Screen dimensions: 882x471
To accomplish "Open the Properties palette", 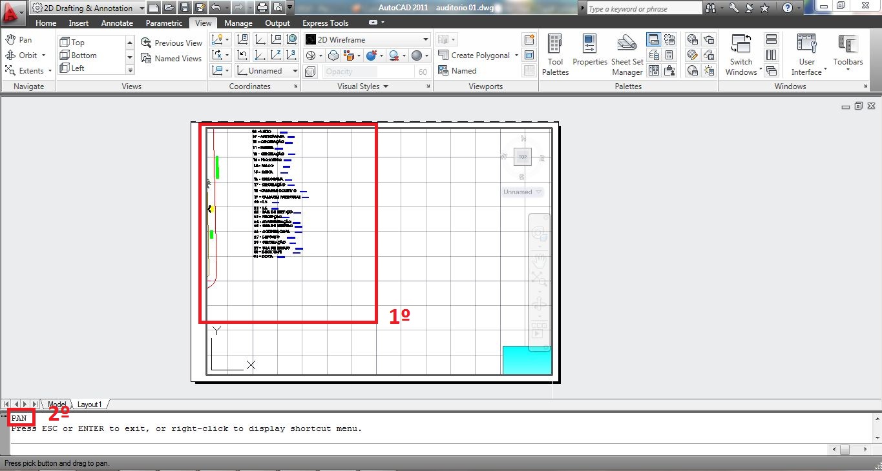I will [590, 51].
